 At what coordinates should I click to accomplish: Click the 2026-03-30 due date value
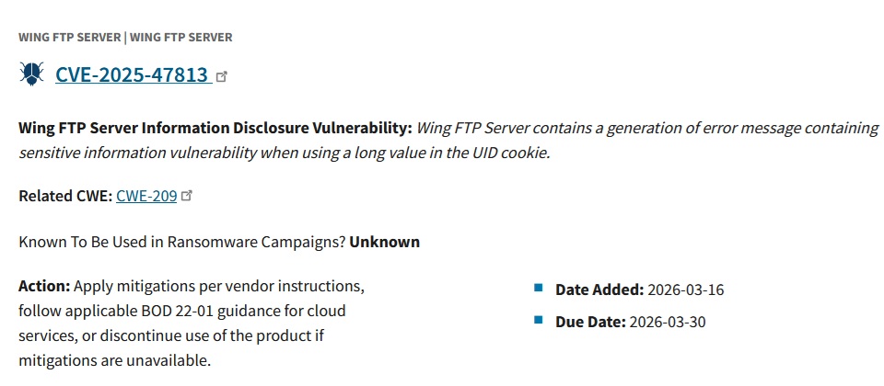click(668, 322)
